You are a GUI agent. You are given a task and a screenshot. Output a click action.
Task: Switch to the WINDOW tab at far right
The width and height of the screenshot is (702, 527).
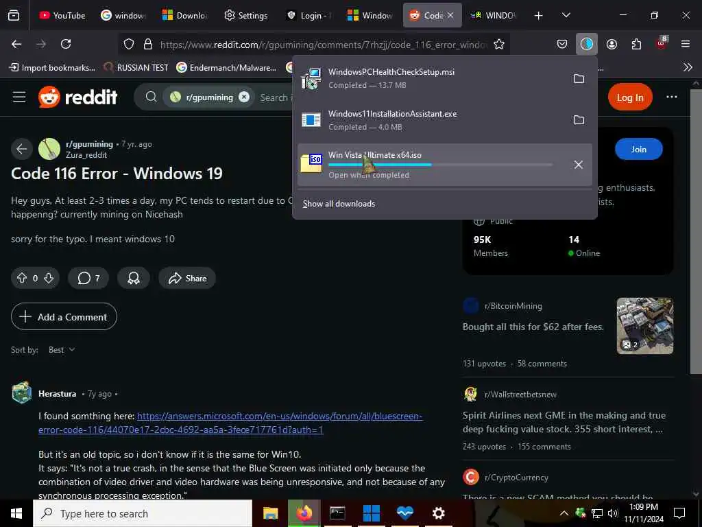tap(494, 15)
